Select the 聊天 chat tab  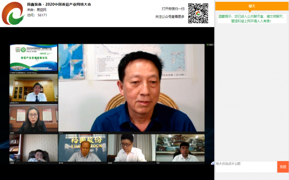pos(252,6)
